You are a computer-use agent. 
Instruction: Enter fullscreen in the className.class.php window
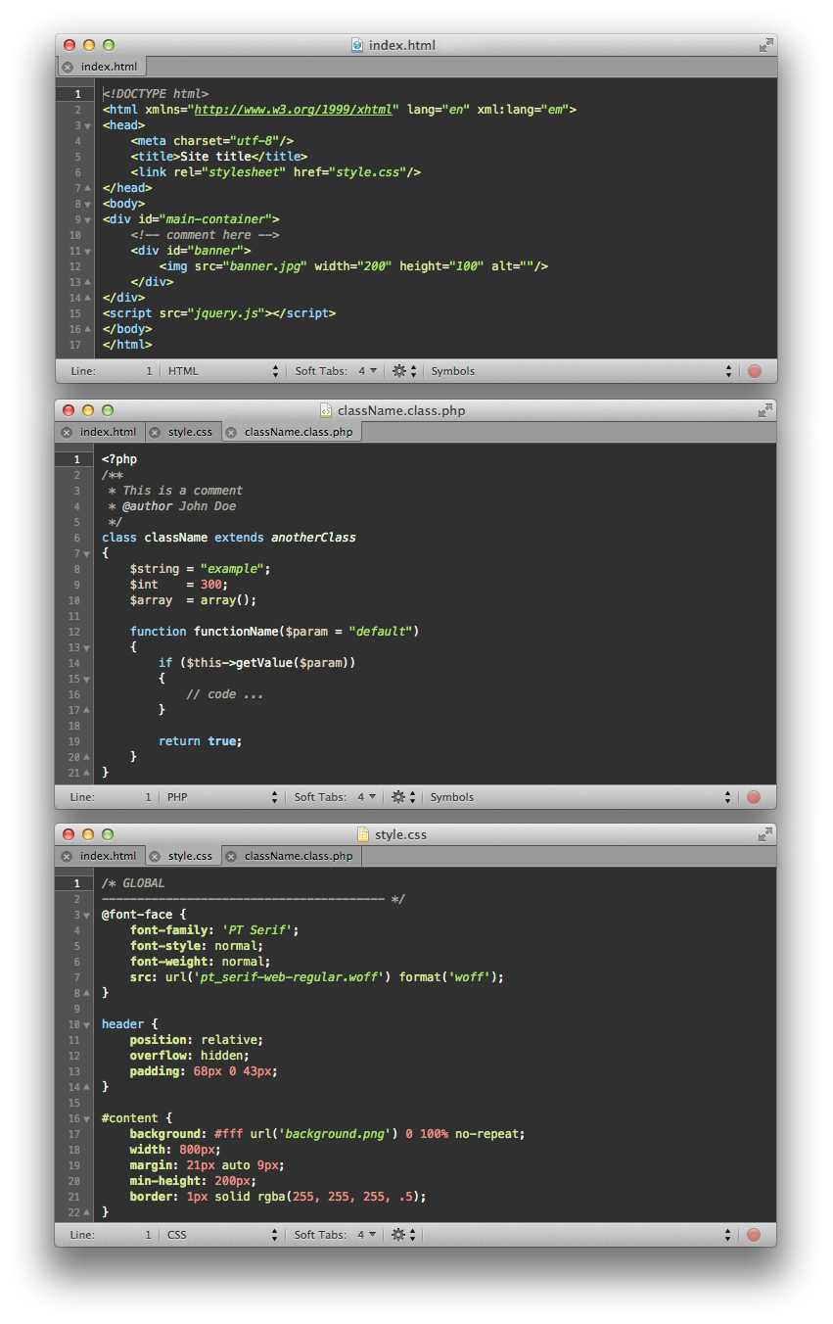(x=765, y=410)
